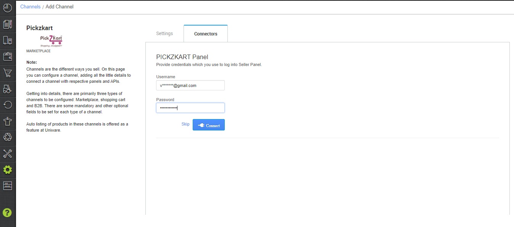Click the Pickzkart logo image
Screen dimensions: 514x227
pyautogui.click(x=51, y=41)
